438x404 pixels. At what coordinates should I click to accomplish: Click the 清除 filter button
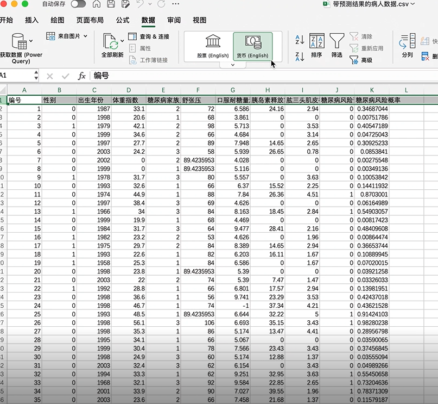pos(360,36)
